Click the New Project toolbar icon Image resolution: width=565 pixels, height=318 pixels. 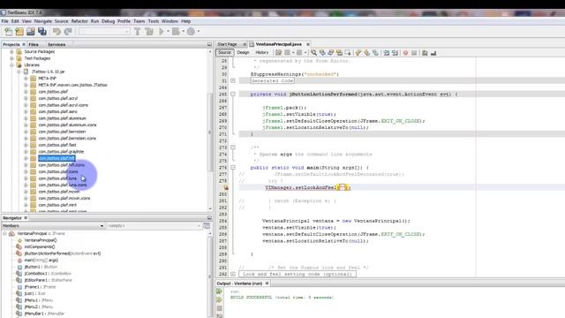point(19,32)
